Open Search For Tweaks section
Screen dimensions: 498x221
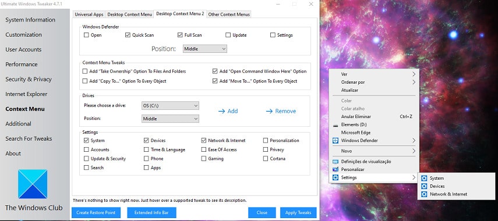point(29,138)
